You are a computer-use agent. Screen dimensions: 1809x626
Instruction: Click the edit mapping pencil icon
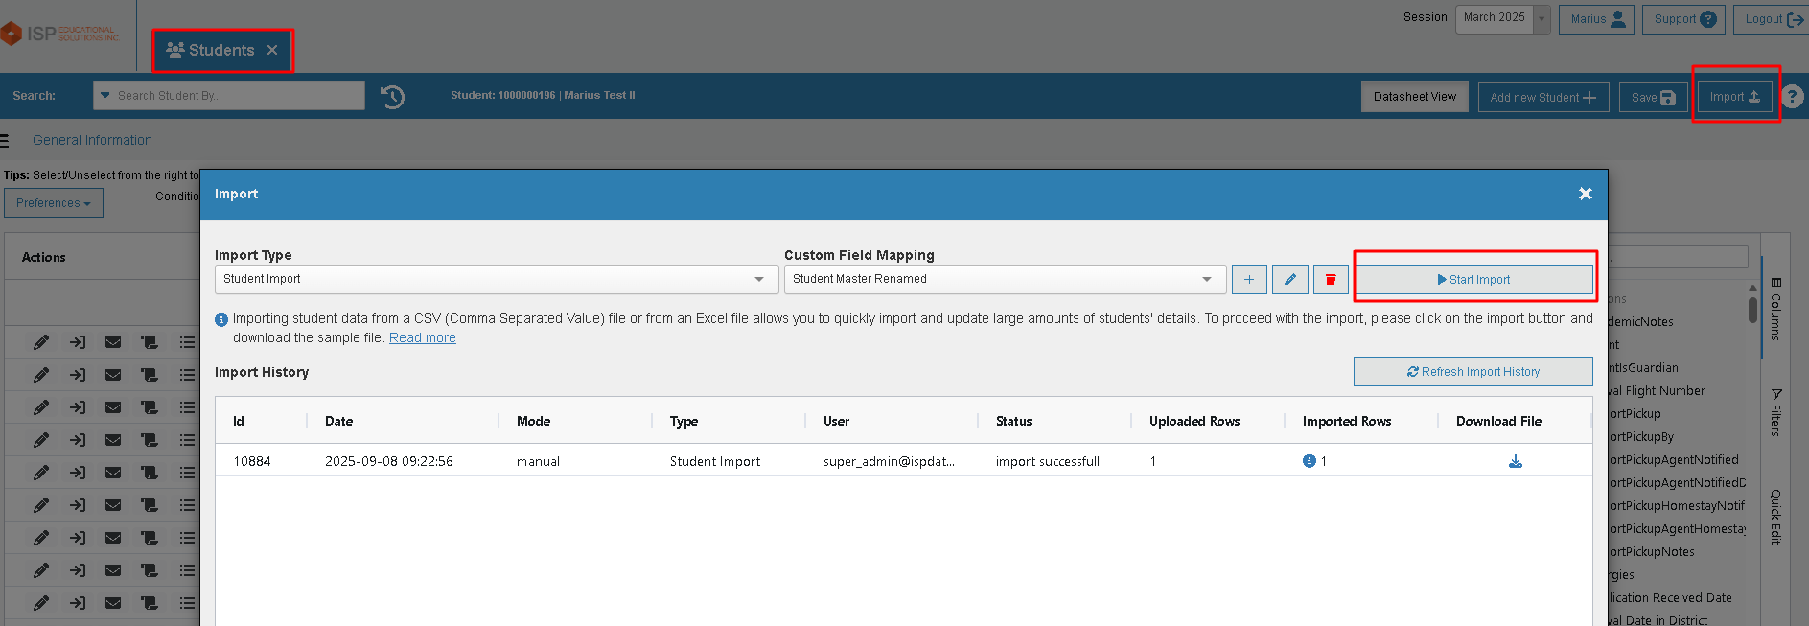1289,279
